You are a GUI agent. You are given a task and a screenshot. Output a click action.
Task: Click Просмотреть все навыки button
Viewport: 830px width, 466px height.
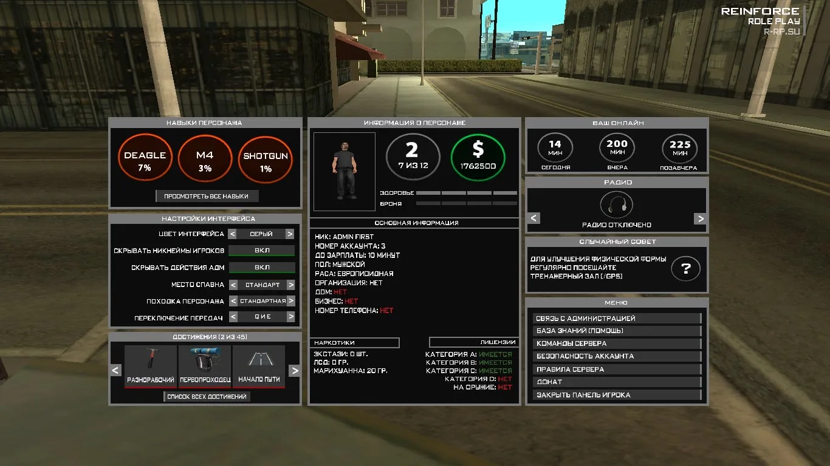(x=207, y=196)
